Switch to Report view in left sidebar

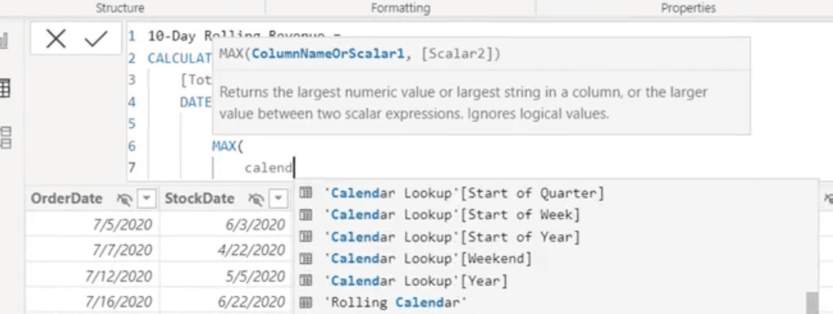pyautogui.click(x=4, y=41)
